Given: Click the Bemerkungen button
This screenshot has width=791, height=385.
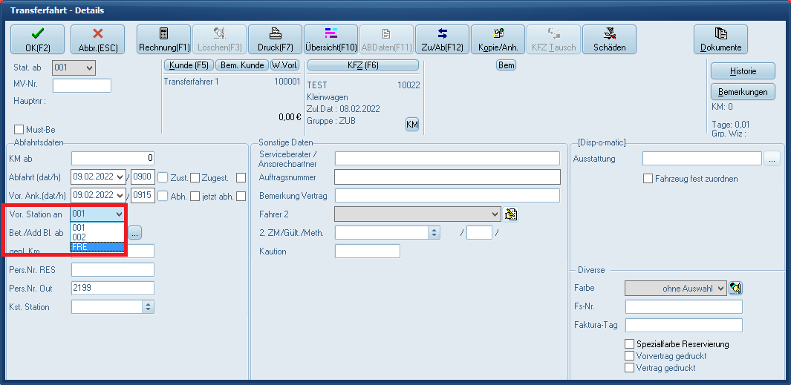Looking at the screenshot, I should [x=743, y=92].
